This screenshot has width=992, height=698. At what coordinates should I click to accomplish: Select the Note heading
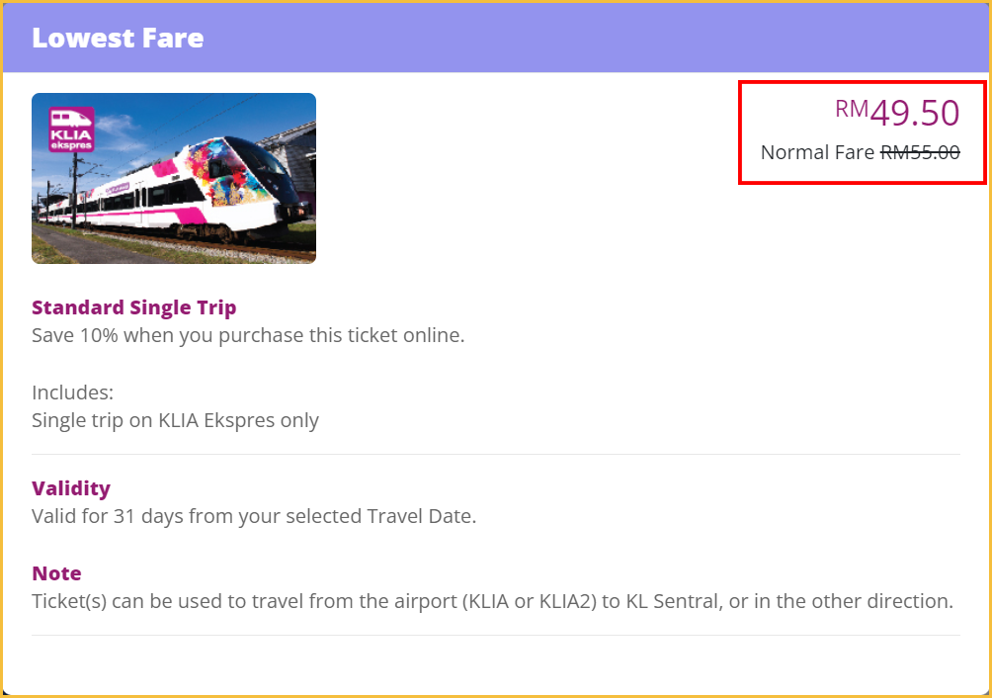(x=56, y=573)
